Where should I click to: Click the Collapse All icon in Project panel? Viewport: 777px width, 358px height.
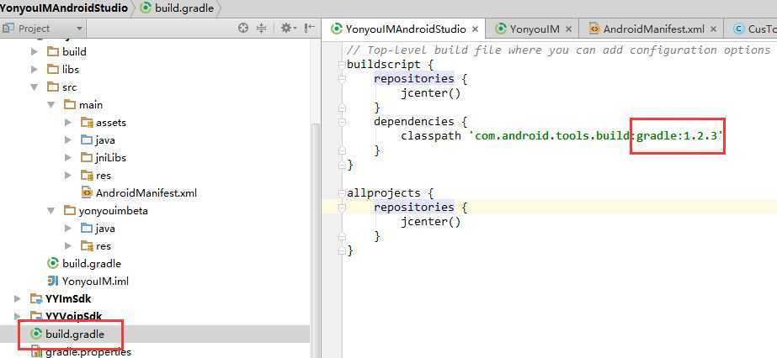(261, 29)
